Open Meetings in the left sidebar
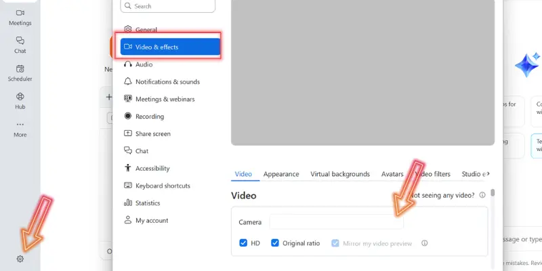Image resolution: width=542 pixels, height=271 pixels. [20, 18]
